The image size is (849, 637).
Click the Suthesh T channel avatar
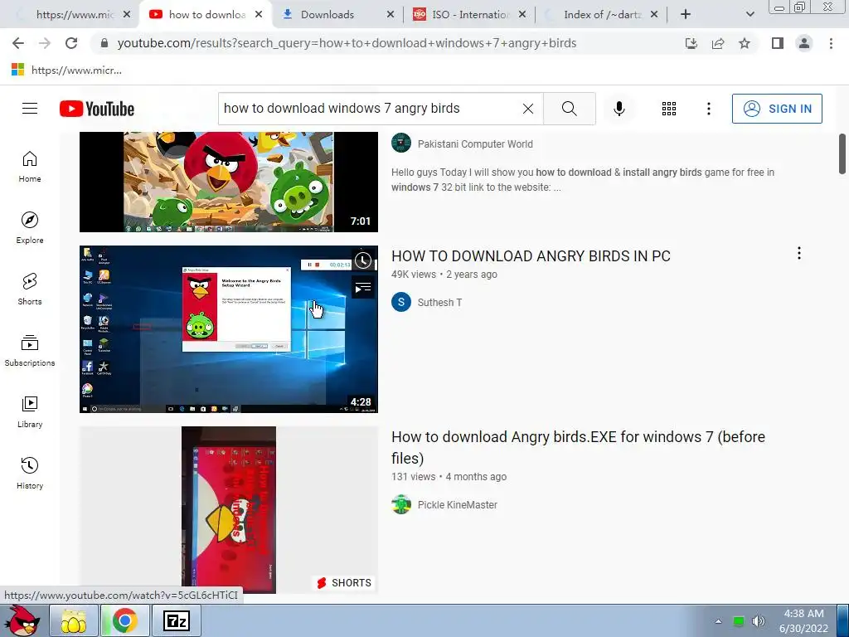tap(401, 302)
